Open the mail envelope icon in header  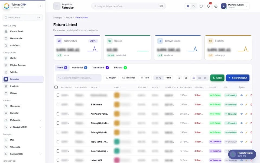pyautogui.click(x=201, y=6)
